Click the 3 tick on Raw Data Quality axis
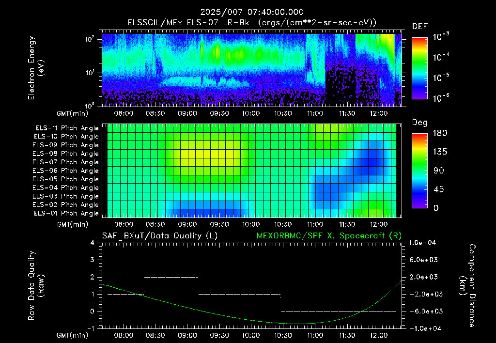496x343 pixels. pyautogui.click(x=93, y=260)
